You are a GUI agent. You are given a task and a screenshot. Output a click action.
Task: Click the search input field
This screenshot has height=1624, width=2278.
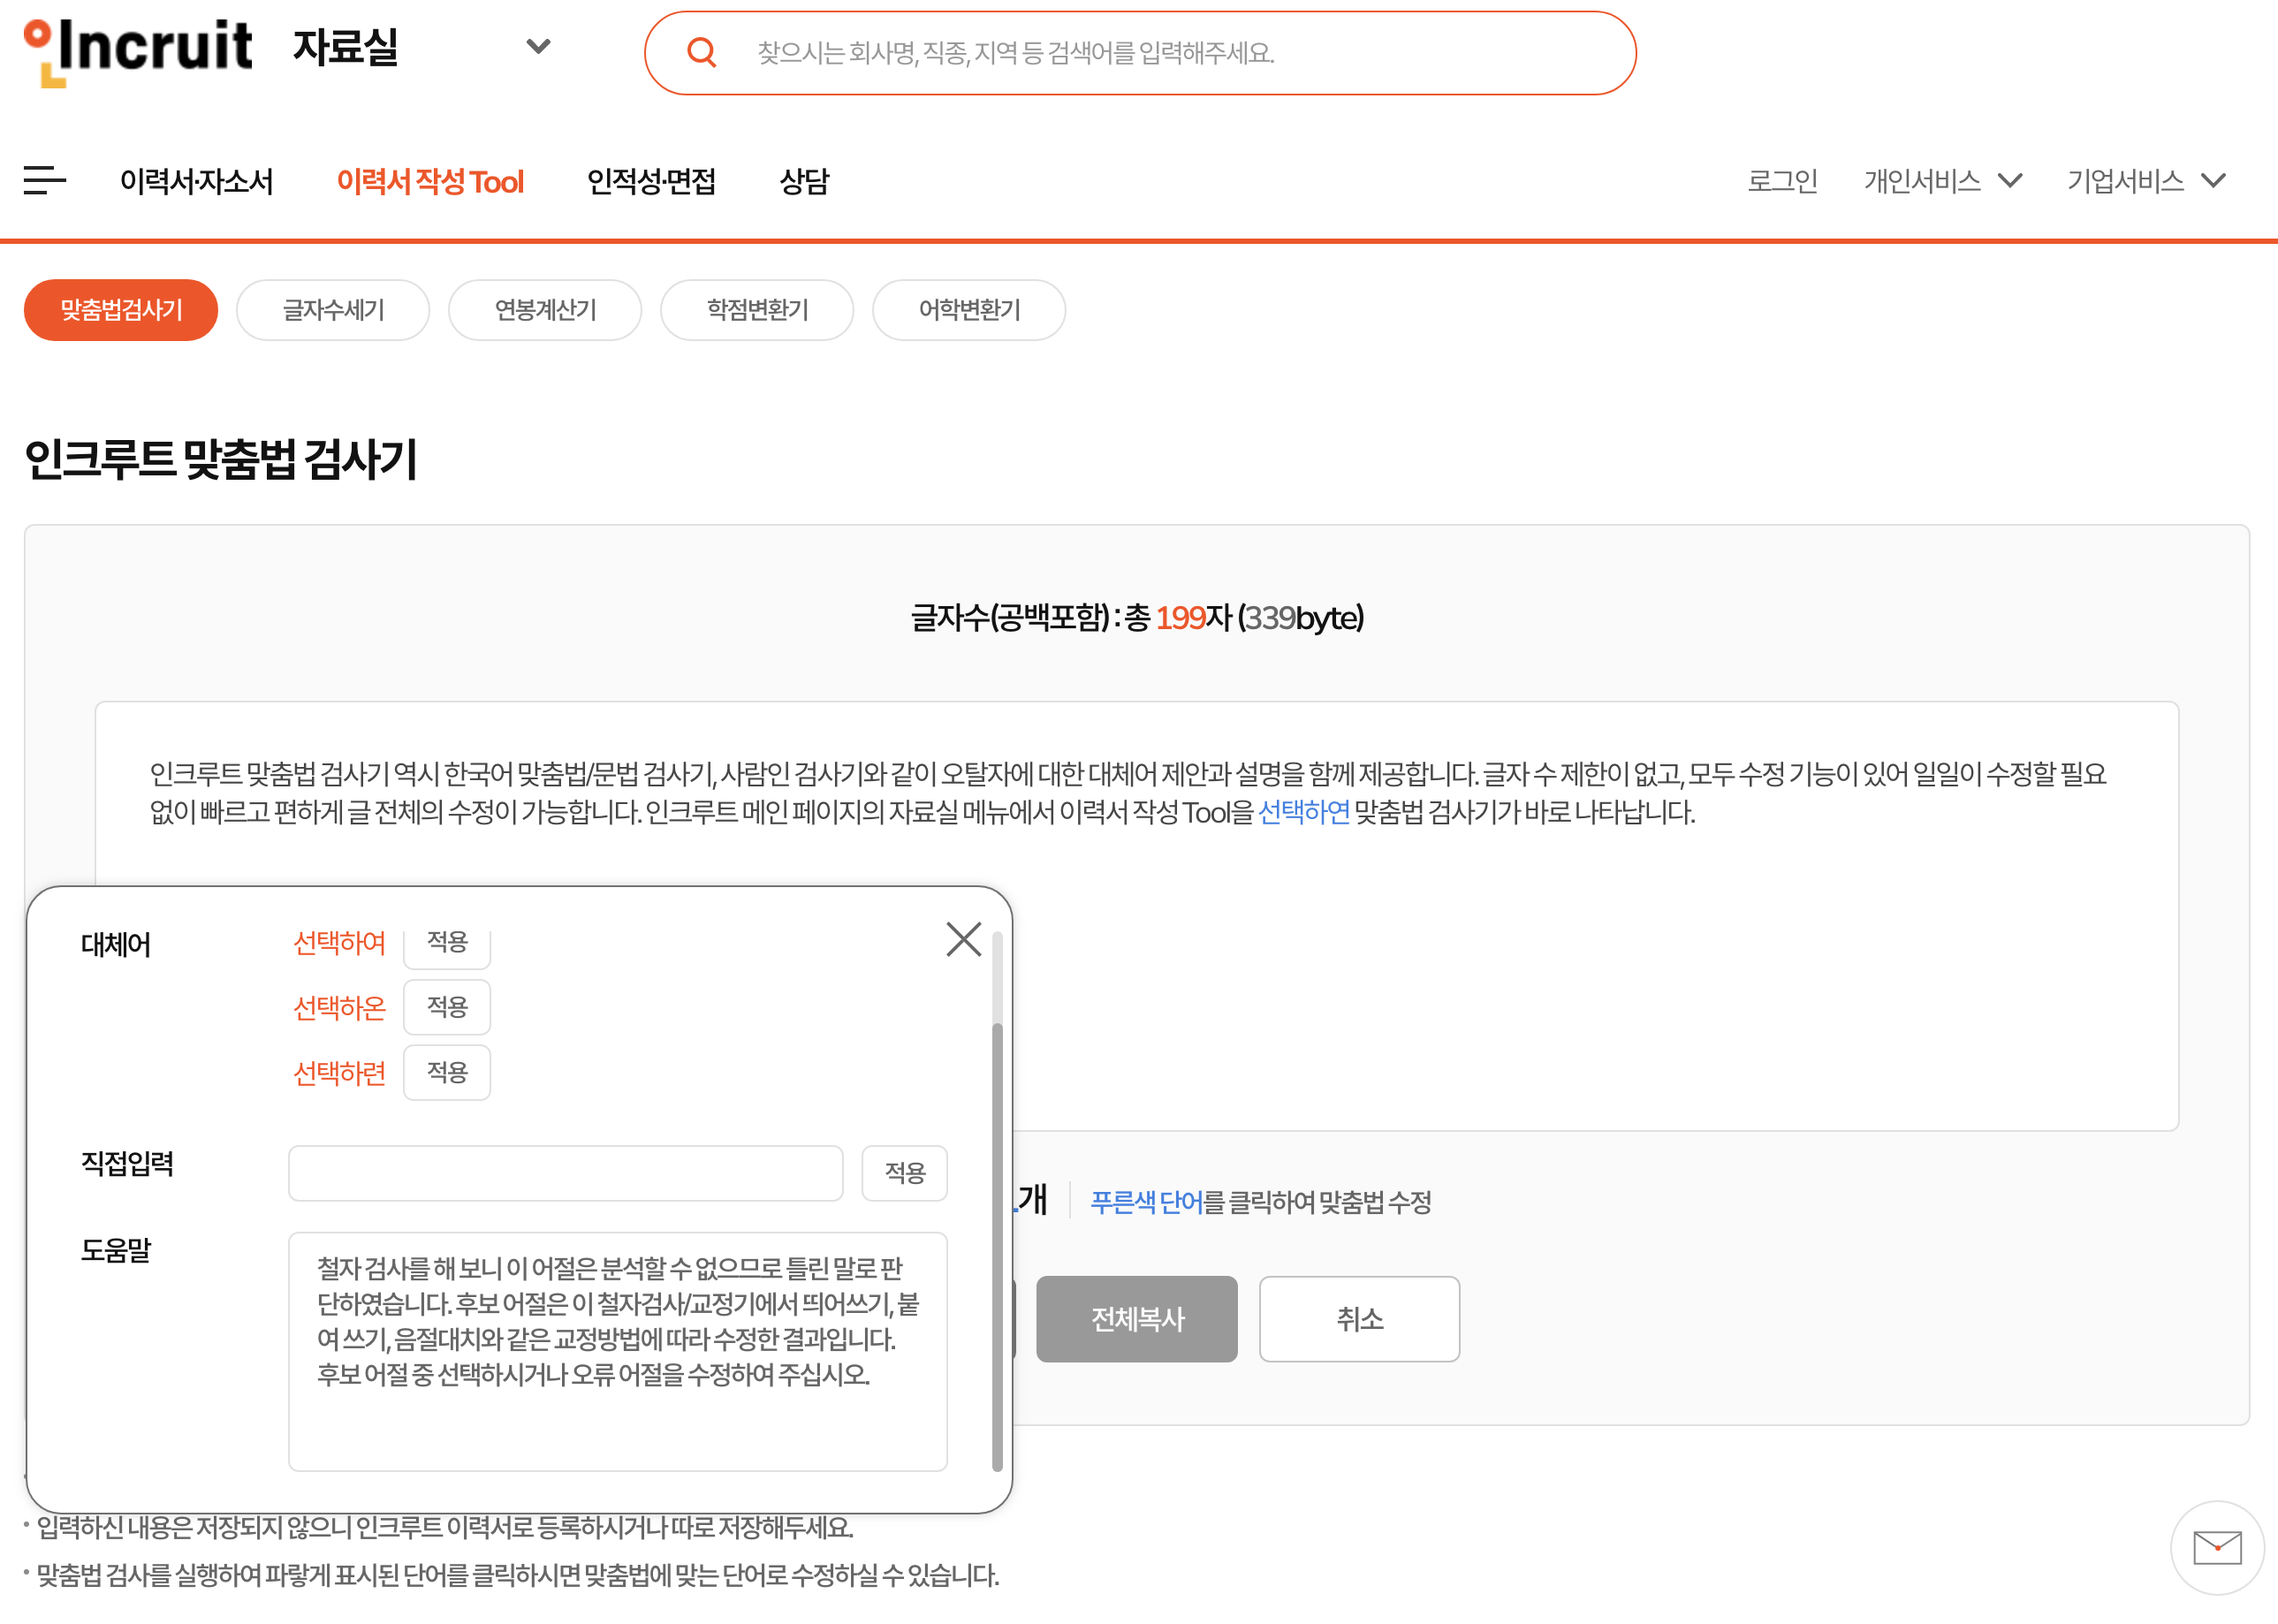pos(1140,53)
